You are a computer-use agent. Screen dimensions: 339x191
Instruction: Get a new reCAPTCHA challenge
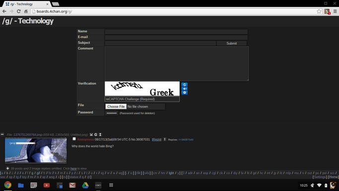[x=185, y=85]
